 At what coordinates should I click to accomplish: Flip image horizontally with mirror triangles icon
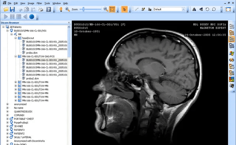coord(194,9)
